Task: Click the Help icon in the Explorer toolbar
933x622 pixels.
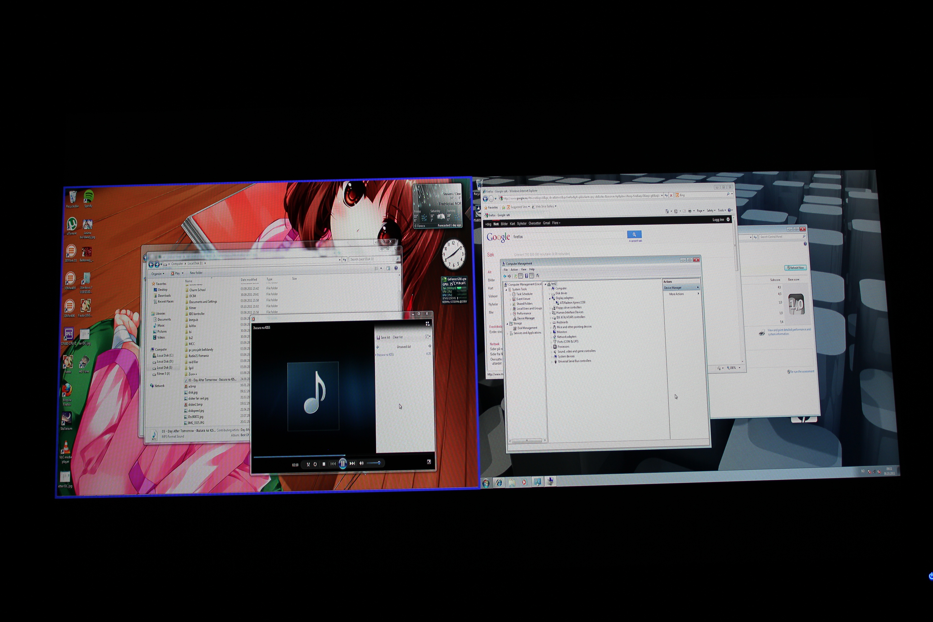Action: [x=396, y=268]
